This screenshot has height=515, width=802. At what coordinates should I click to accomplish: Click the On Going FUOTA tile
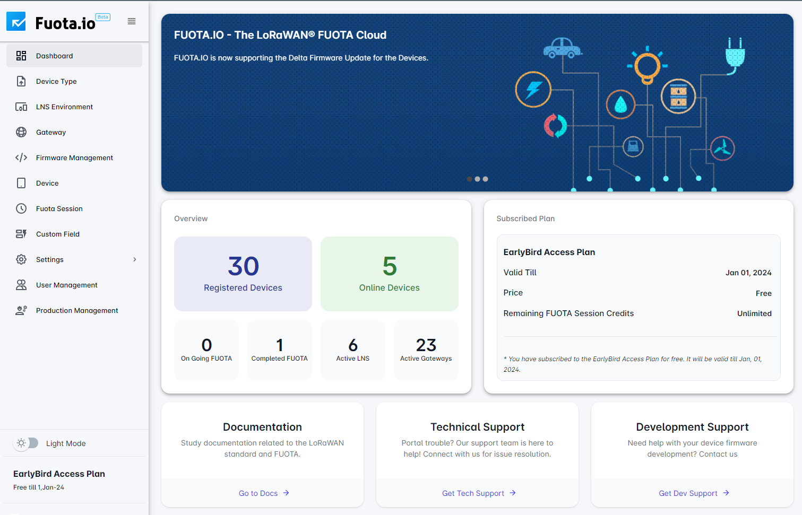point(206,350)
